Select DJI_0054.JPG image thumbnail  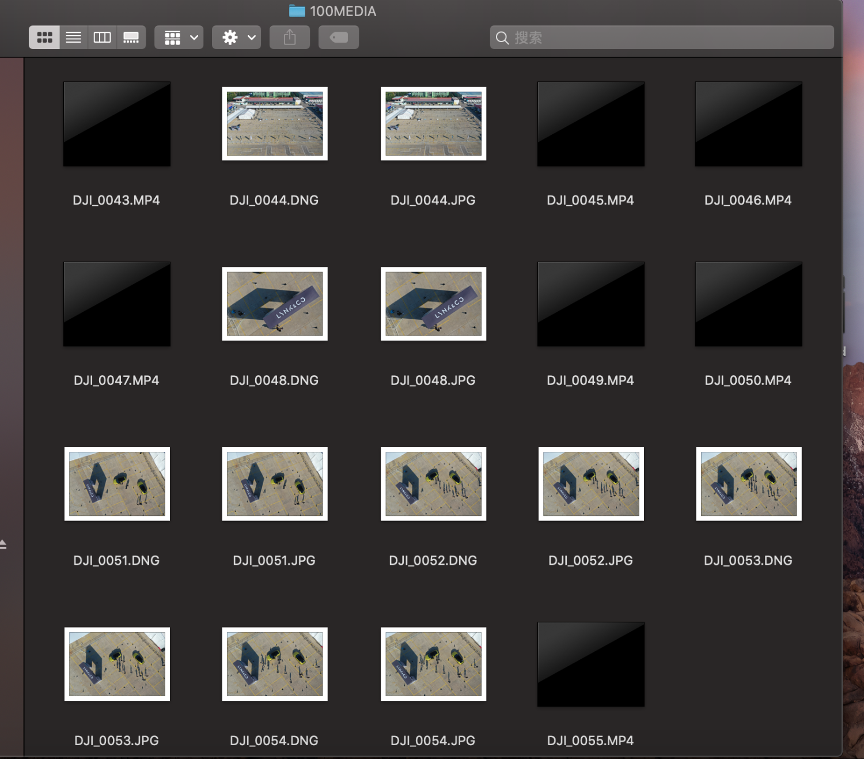[433, 664]
